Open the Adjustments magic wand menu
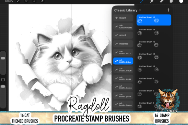188x125 pixels. click(x=26, y=1)
